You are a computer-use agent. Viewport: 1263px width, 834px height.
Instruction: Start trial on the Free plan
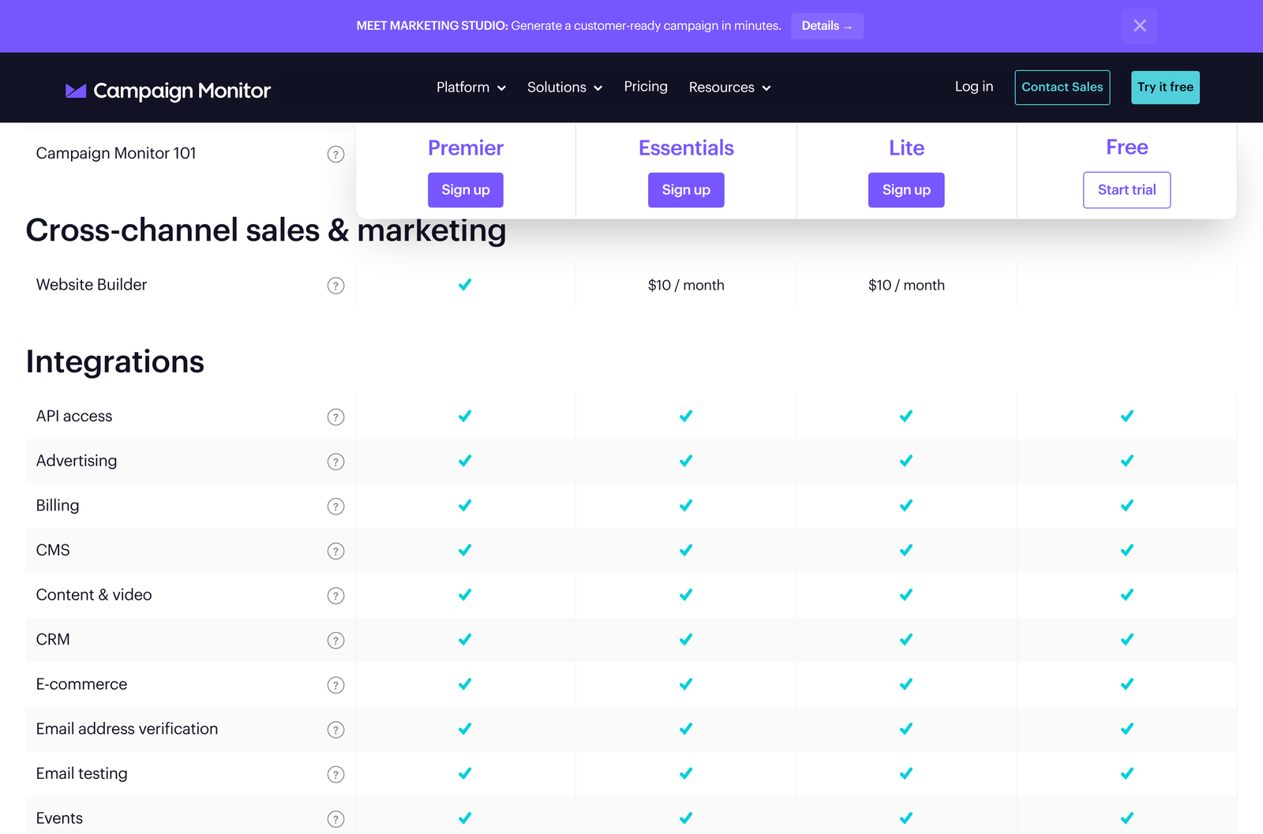tap(1126, 190)
